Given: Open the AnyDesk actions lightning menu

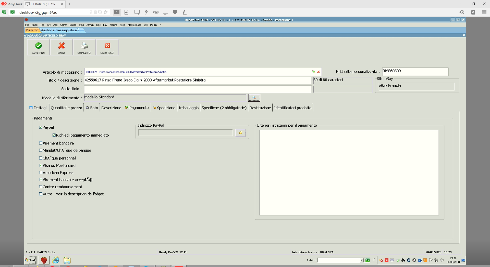Looking at the screenshot, I should pyautogui.click(x=146, y=12).
